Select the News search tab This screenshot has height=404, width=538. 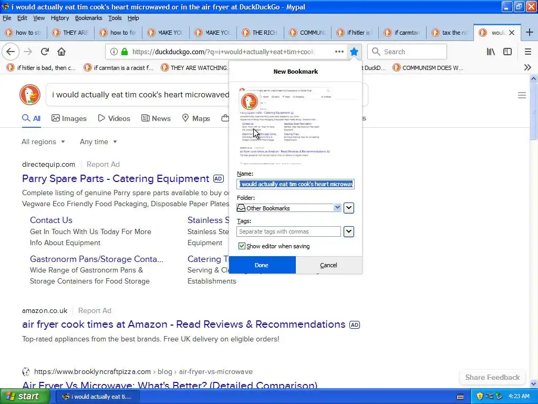(x=156, y=118)
